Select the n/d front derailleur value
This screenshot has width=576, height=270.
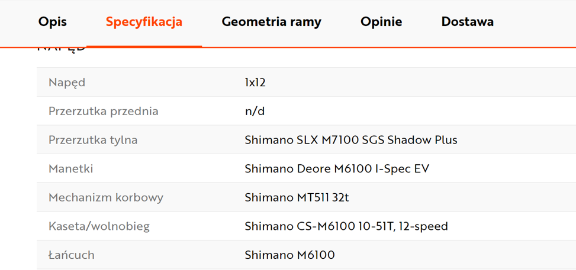255,112
